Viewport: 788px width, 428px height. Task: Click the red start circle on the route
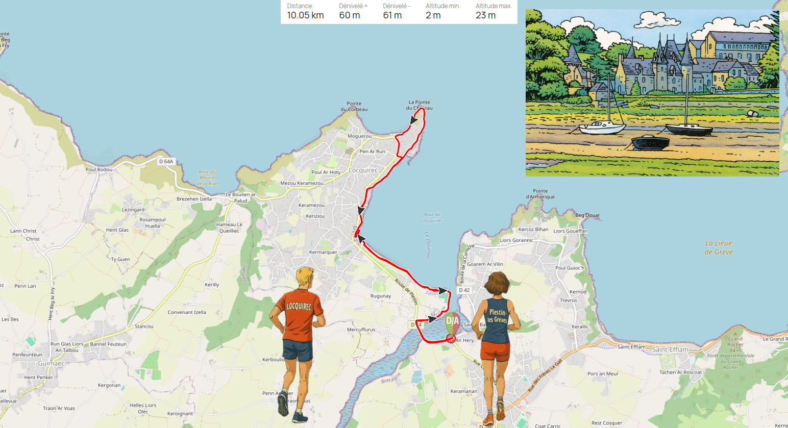(x=451, y=338)
